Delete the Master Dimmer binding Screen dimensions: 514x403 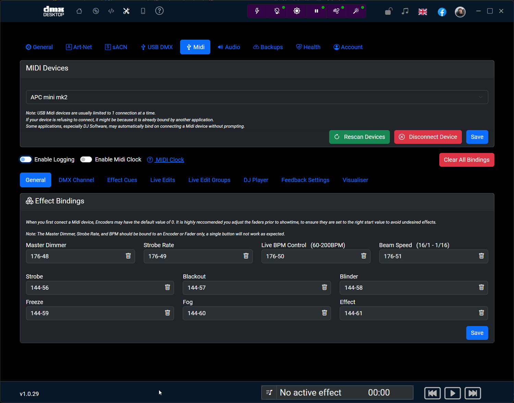pos(128,256)
